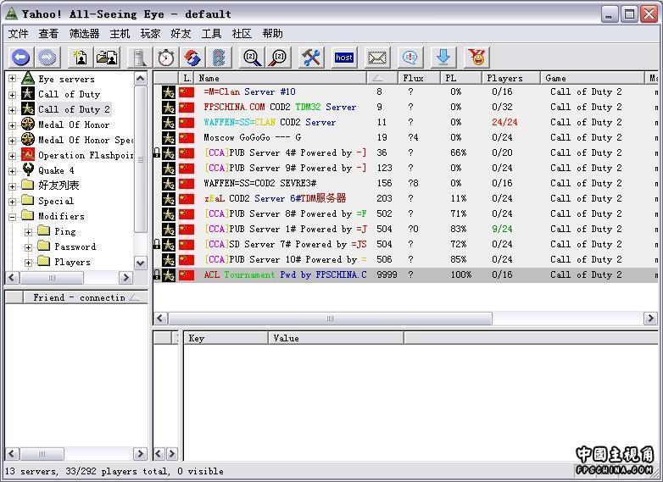Click the 24/24 players cell

(x=504, y=123)
